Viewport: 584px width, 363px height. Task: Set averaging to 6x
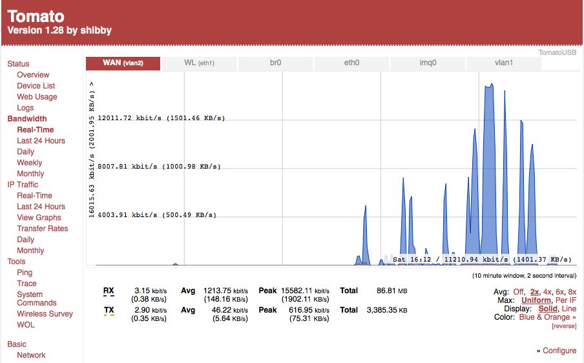pos(559,292)
